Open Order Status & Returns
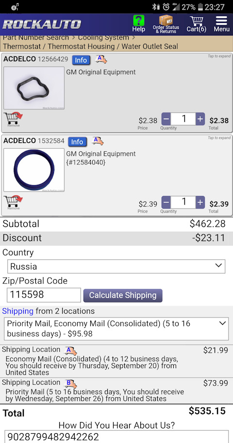Viewport: 233px width, 443px height. point(166,24)
